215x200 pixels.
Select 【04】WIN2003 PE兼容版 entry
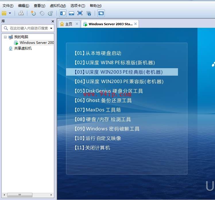119,81
